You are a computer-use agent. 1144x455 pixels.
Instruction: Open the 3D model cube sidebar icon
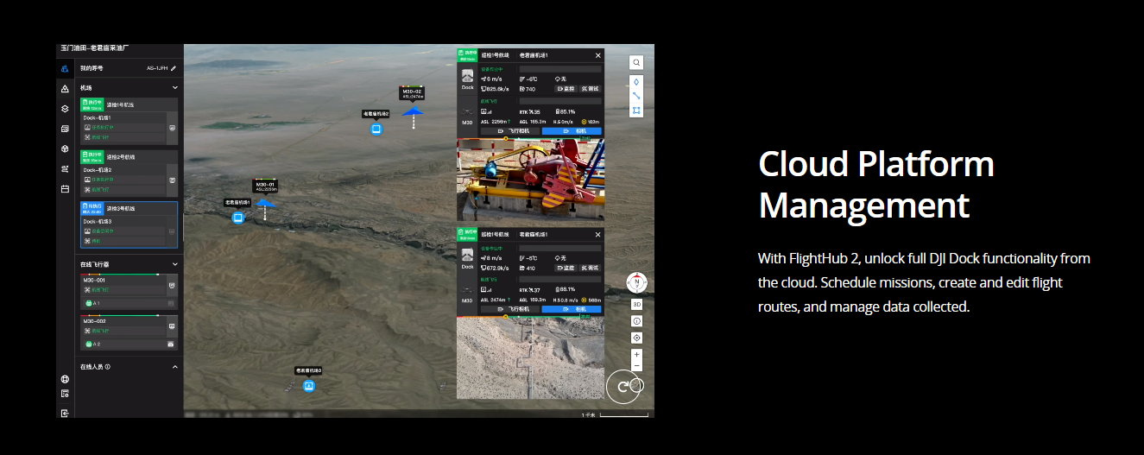65,149
